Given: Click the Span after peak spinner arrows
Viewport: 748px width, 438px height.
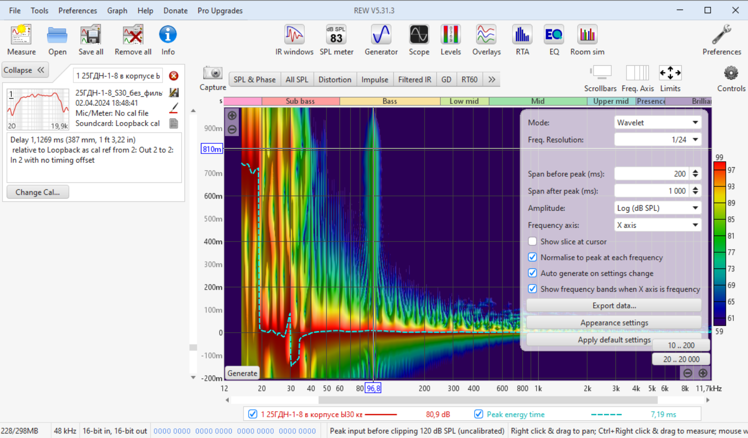Looking at the screenshot, I should pos(695,191).
